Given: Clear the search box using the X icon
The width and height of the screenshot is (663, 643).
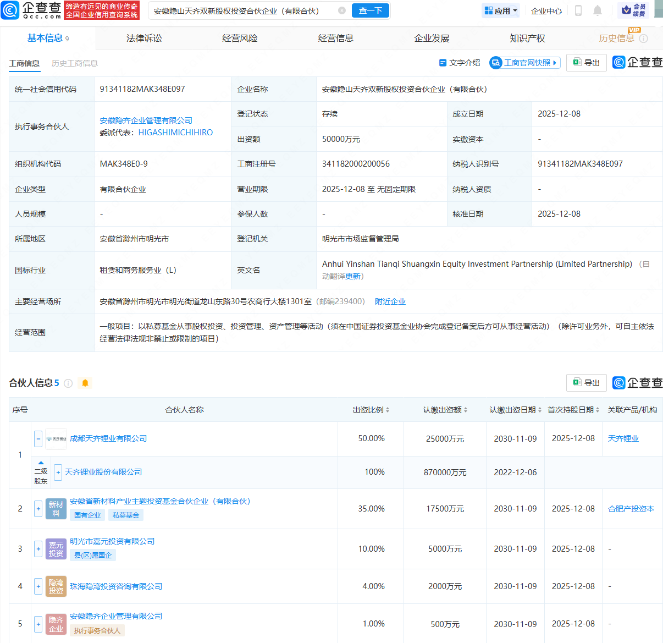Looking at the screenshot, I should click(341, 10).
